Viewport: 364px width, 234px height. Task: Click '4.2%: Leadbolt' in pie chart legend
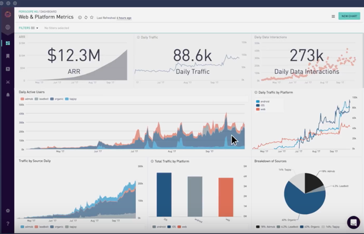coord(288,227)
